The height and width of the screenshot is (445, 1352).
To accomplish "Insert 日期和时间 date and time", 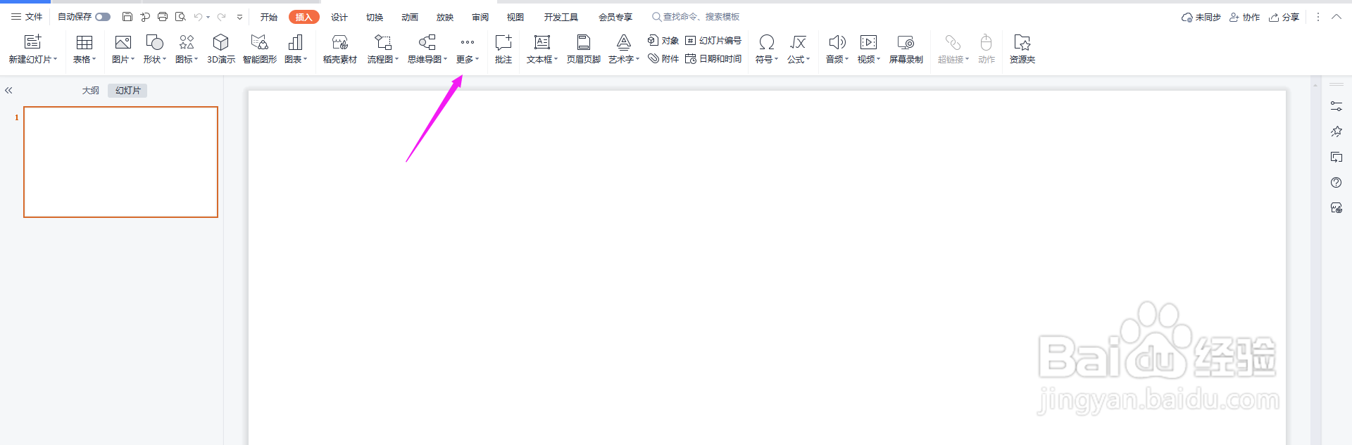I will click(713, 59).
